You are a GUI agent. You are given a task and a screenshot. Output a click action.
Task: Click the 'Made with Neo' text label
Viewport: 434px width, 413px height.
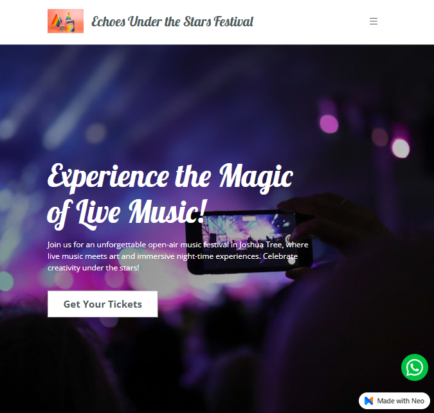[401, 401]
